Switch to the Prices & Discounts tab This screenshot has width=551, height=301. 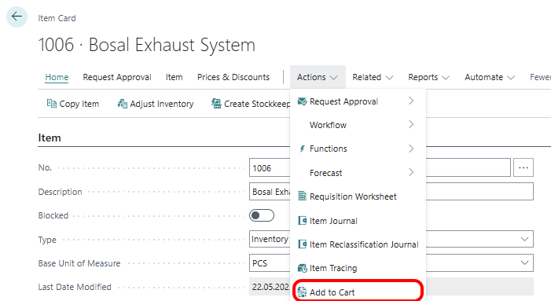pyautogui.click(x=233, y=77)
